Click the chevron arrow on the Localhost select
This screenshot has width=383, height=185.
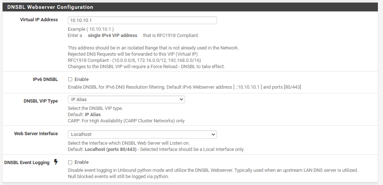(213, 134)
